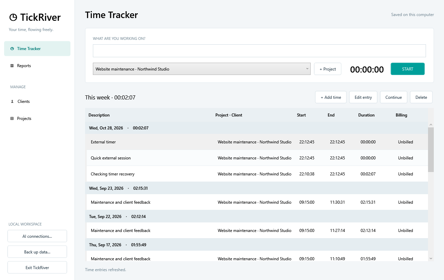
Task: Click the 'Saved on this computer' status text
Action: point(412,15)
